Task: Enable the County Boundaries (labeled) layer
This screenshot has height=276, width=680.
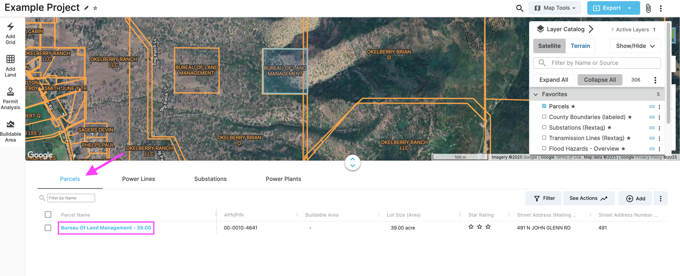Action: coord(544,117)
